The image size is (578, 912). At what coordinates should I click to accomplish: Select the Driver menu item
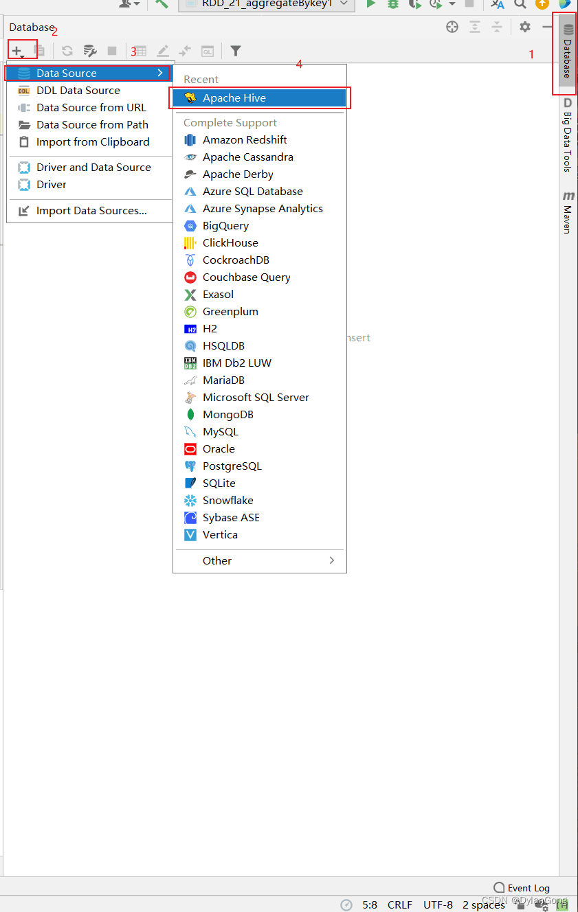coord(89,184)
